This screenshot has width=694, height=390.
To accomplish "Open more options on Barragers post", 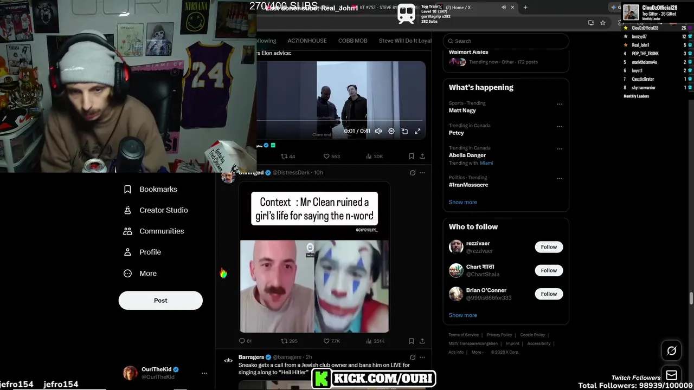I will [422, 357].
